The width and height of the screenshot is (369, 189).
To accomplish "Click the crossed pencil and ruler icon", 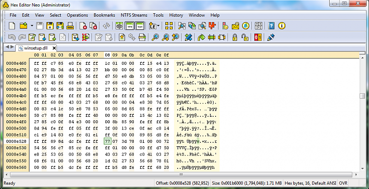I will point(188,37).
